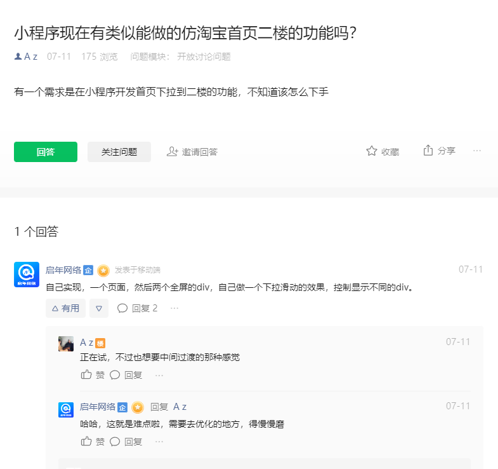The image size is (498, 469).
Task: Click the 邀请回答 invite icon
Action: coord(172,151)
